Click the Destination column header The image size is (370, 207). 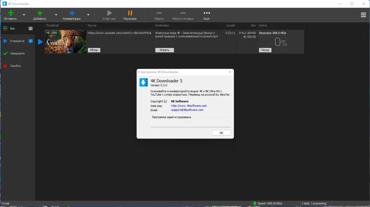click(162, 25)
